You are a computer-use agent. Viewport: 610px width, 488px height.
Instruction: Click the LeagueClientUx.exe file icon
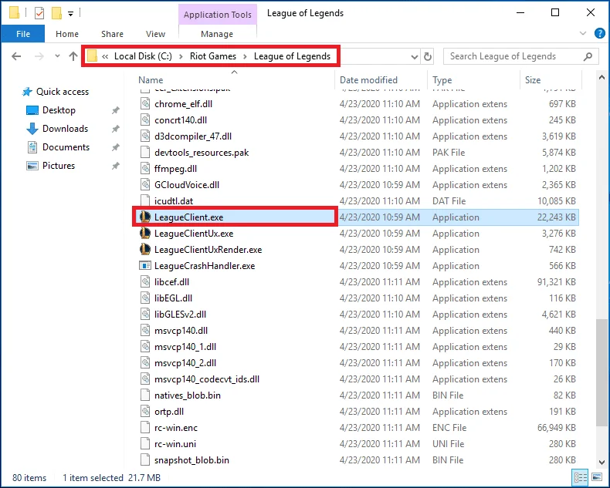point(145,233)
